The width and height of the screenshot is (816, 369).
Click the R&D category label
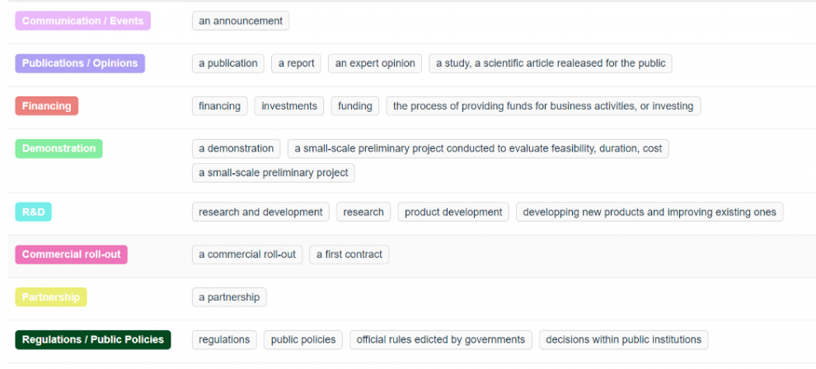(33, 212)
